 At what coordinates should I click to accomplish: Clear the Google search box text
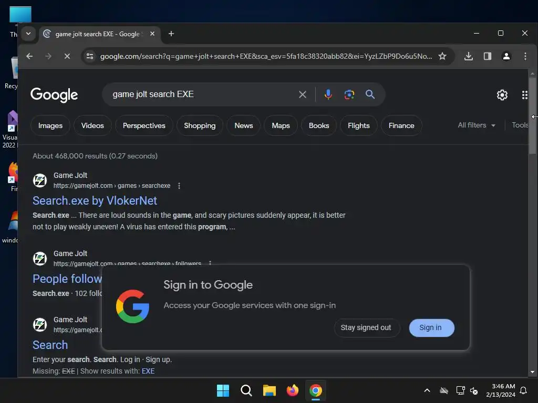[302, 94]
